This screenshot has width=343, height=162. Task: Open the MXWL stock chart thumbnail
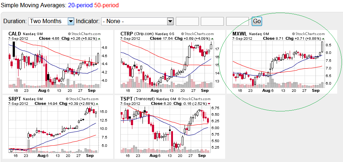pos(282,62)
